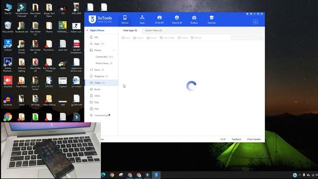
Task: Select the AnyDesk desktop shortcut
Action: (8, 82)
